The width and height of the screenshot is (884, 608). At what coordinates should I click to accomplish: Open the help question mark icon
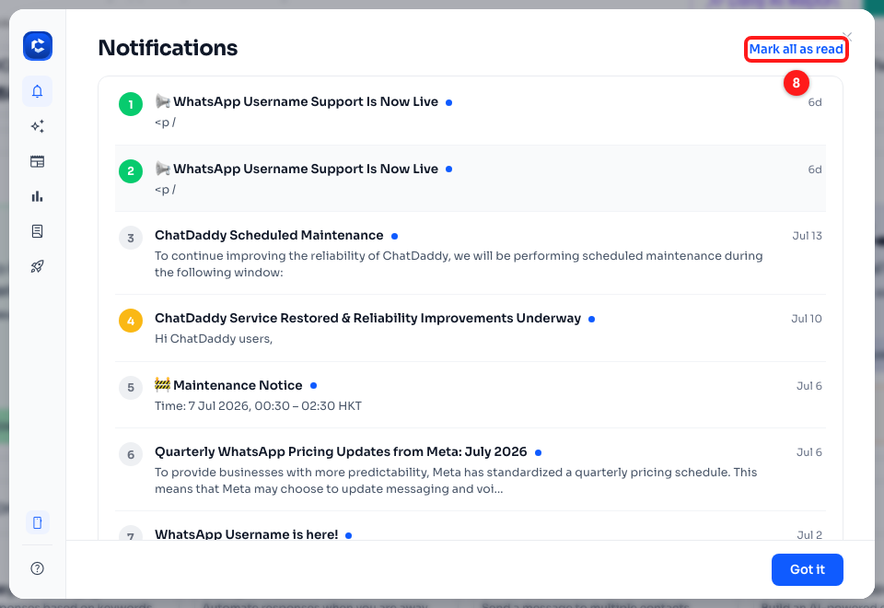(37, 568)
